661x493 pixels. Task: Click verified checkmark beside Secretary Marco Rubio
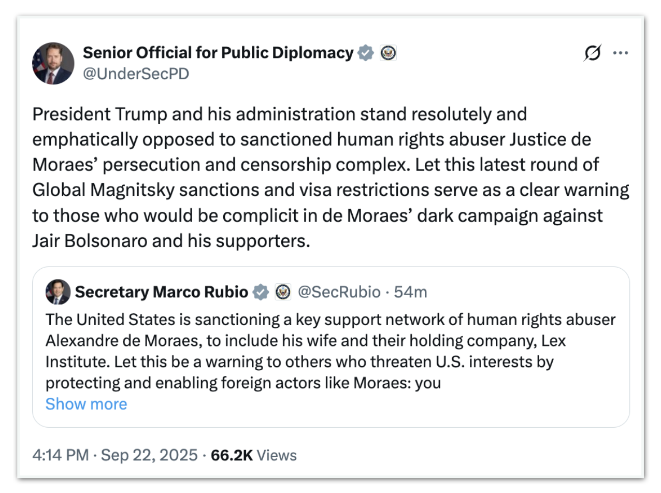(x=261, y=292)
